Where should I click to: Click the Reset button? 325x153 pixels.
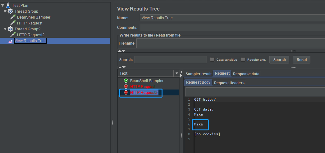302,60
